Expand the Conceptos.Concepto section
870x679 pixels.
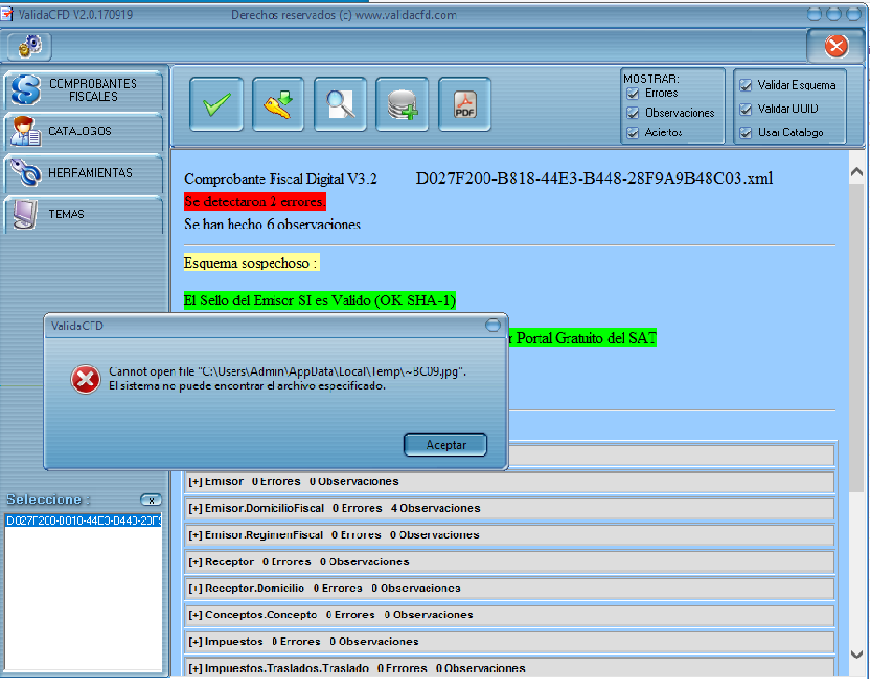tap(509, 615)
